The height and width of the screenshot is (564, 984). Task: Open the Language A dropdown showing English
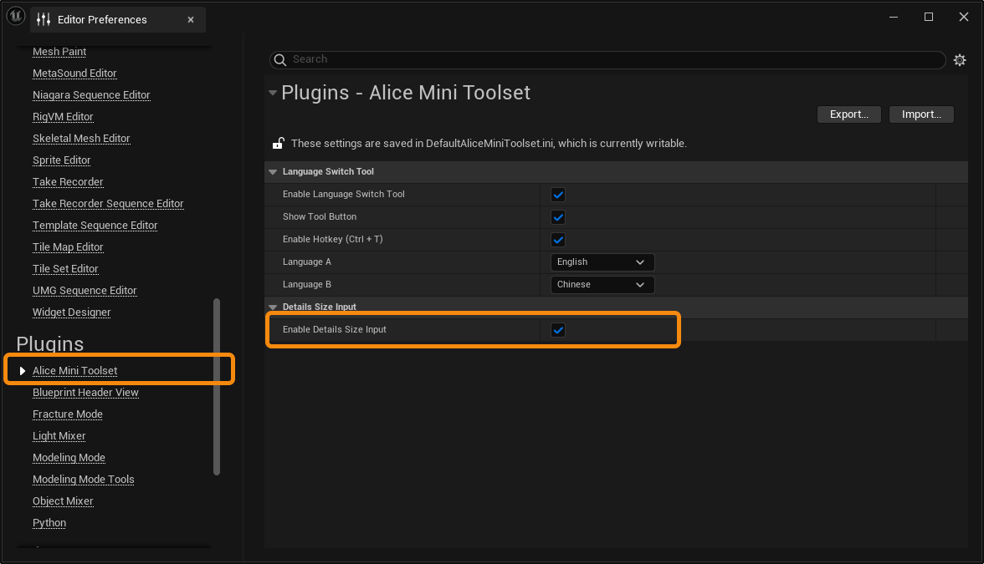[x=602, y=262]
